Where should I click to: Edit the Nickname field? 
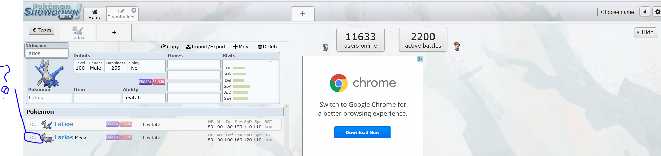coord(47,53)
